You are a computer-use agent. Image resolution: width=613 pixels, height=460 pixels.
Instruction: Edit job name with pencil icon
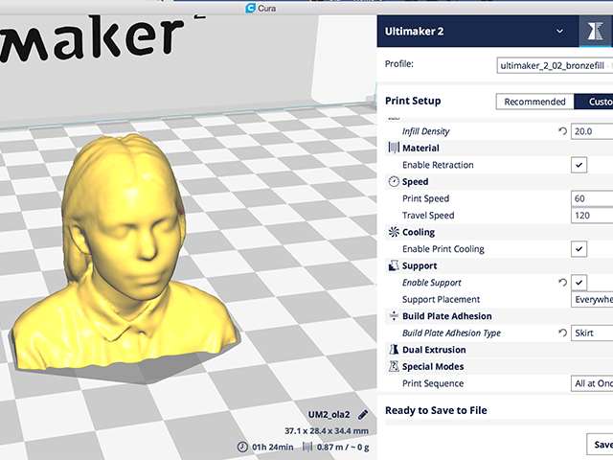(363, 415)
